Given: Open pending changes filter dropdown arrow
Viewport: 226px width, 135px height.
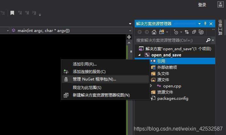Looking at the screenshot, I should click(x=181, y=32).
